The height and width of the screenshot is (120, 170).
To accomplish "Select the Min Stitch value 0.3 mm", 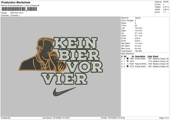I will coord(138,46).
